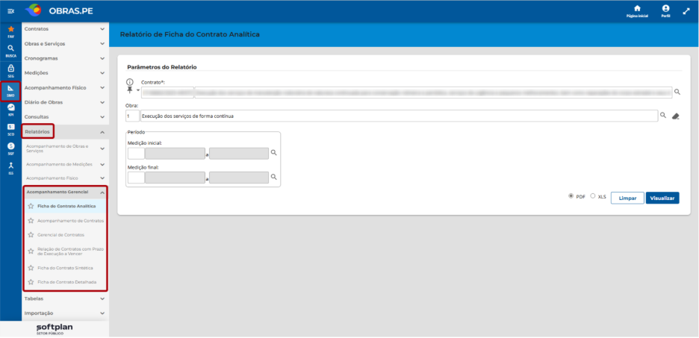Image resolution: width=699 pixels, height=338 pixels.
Task: Open Ficha de Contrato Detalhada report
Action: coord(66,282)
